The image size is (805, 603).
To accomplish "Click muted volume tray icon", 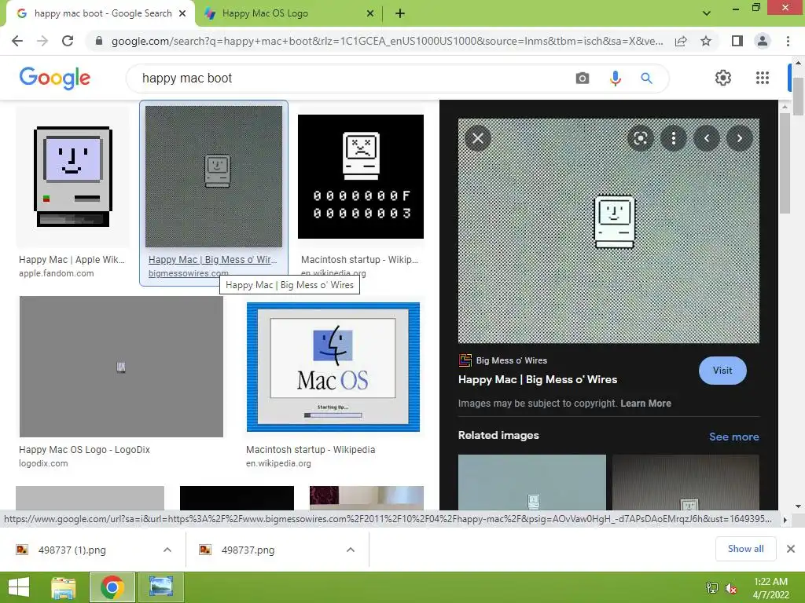I will pos(730,588).
